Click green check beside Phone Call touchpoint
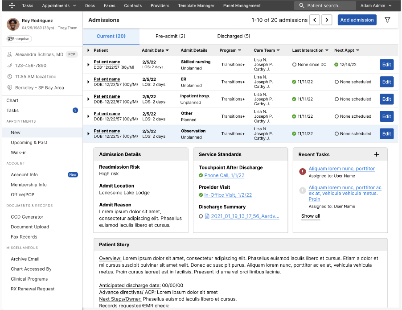Viewport: 402px width, 310px height. point(201,175)
